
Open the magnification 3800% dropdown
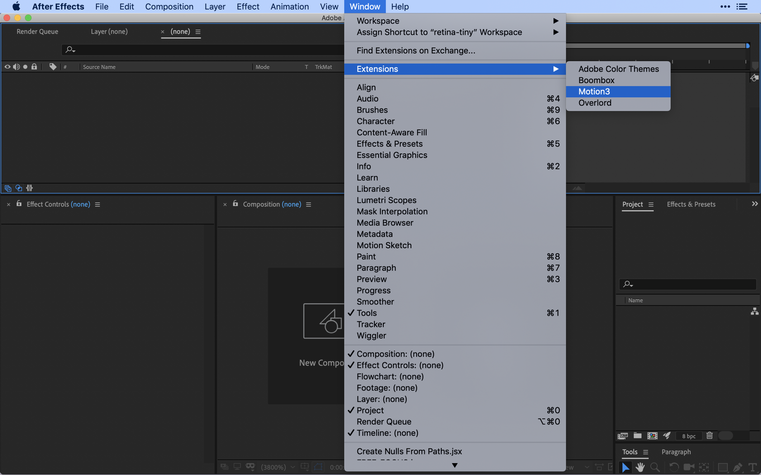click(278, 467)
